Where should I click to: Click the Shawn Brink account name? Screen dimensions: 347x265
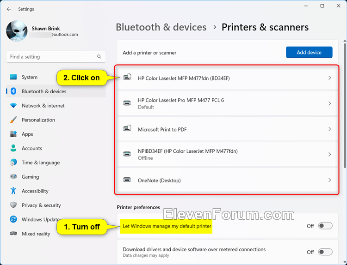[x=46, y=29]
